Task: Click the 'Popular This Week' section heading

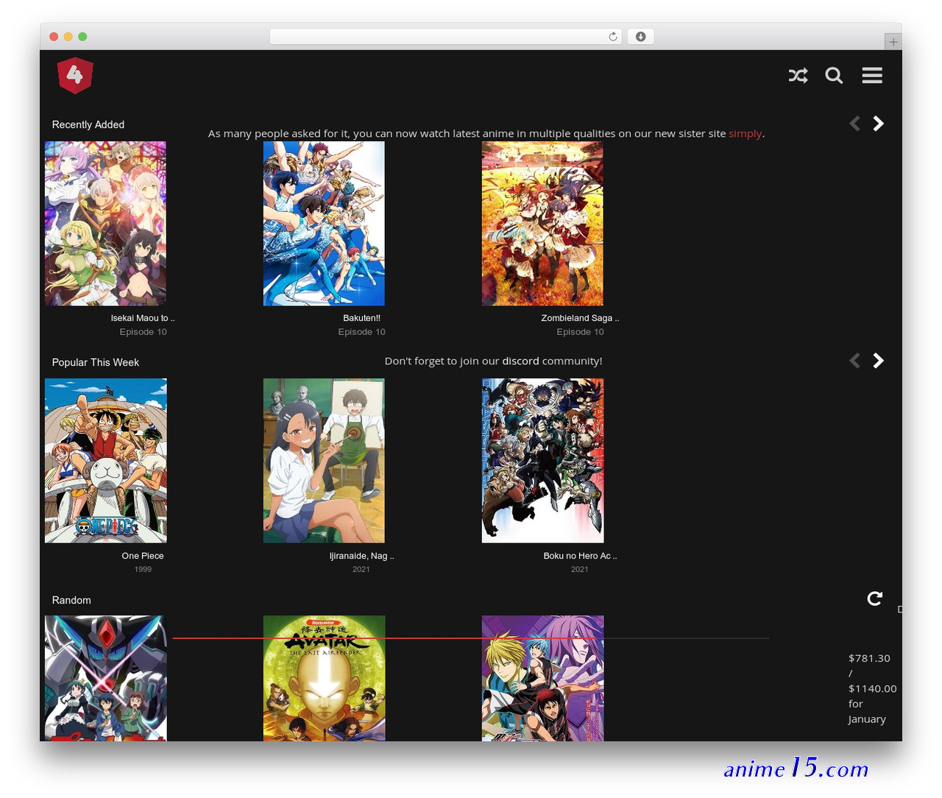Action: (96, 362)
